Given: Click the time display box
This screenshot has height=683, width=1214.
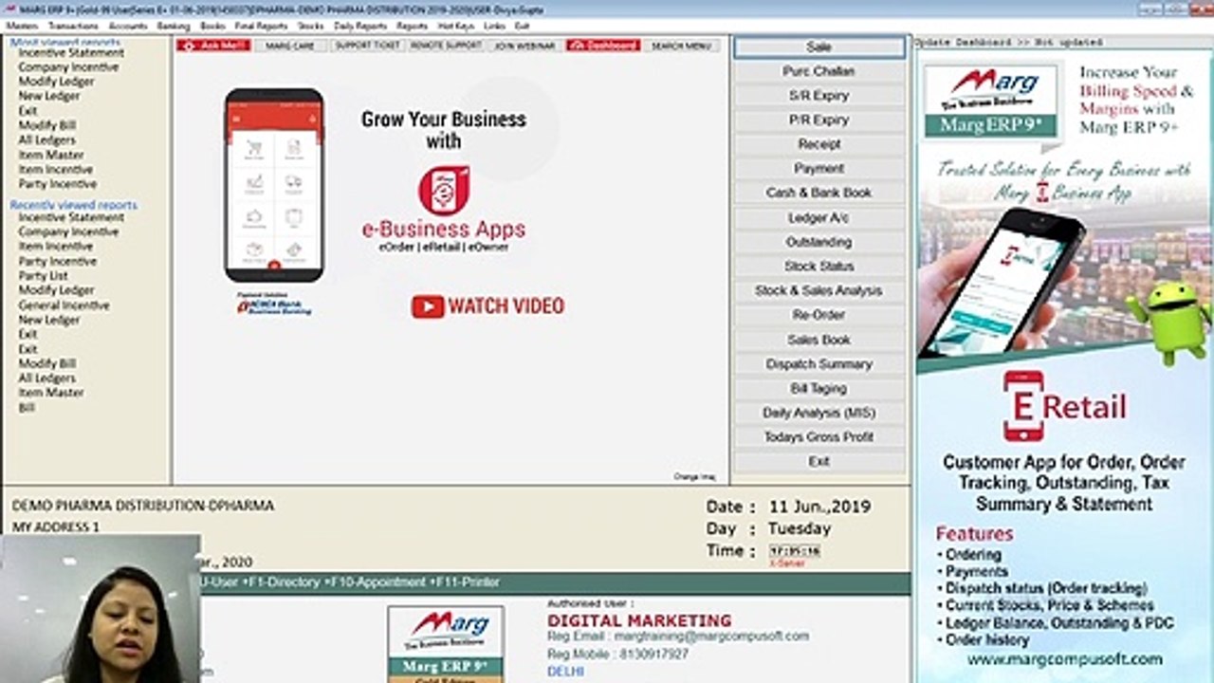Looking at the screenshot, I should click(x=795, y=551).
